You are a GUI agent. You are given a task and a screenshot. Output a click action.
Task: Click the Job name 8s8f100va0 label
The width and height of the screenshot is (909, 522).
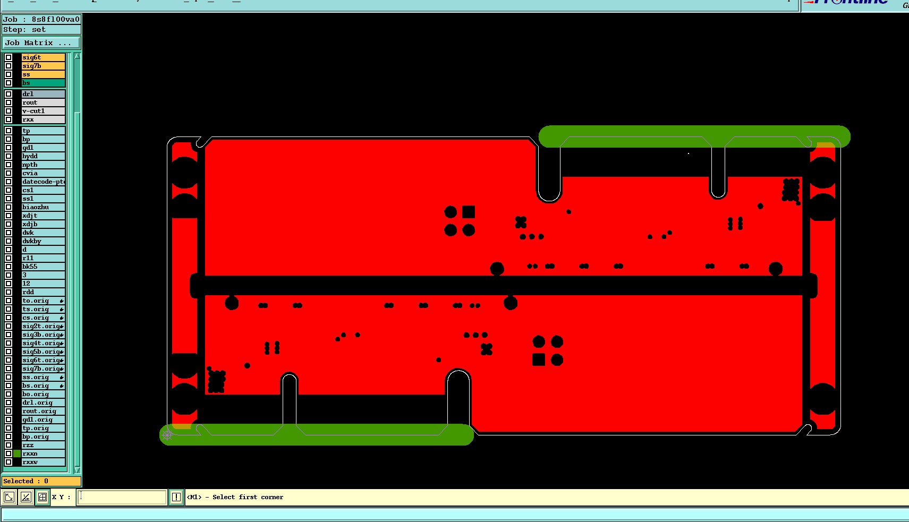tap(41, 20)
